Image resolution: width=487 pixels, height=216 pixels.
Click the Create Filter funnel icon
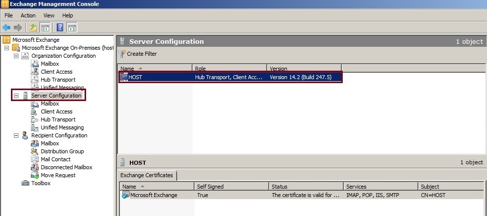(x=121, y=53)
